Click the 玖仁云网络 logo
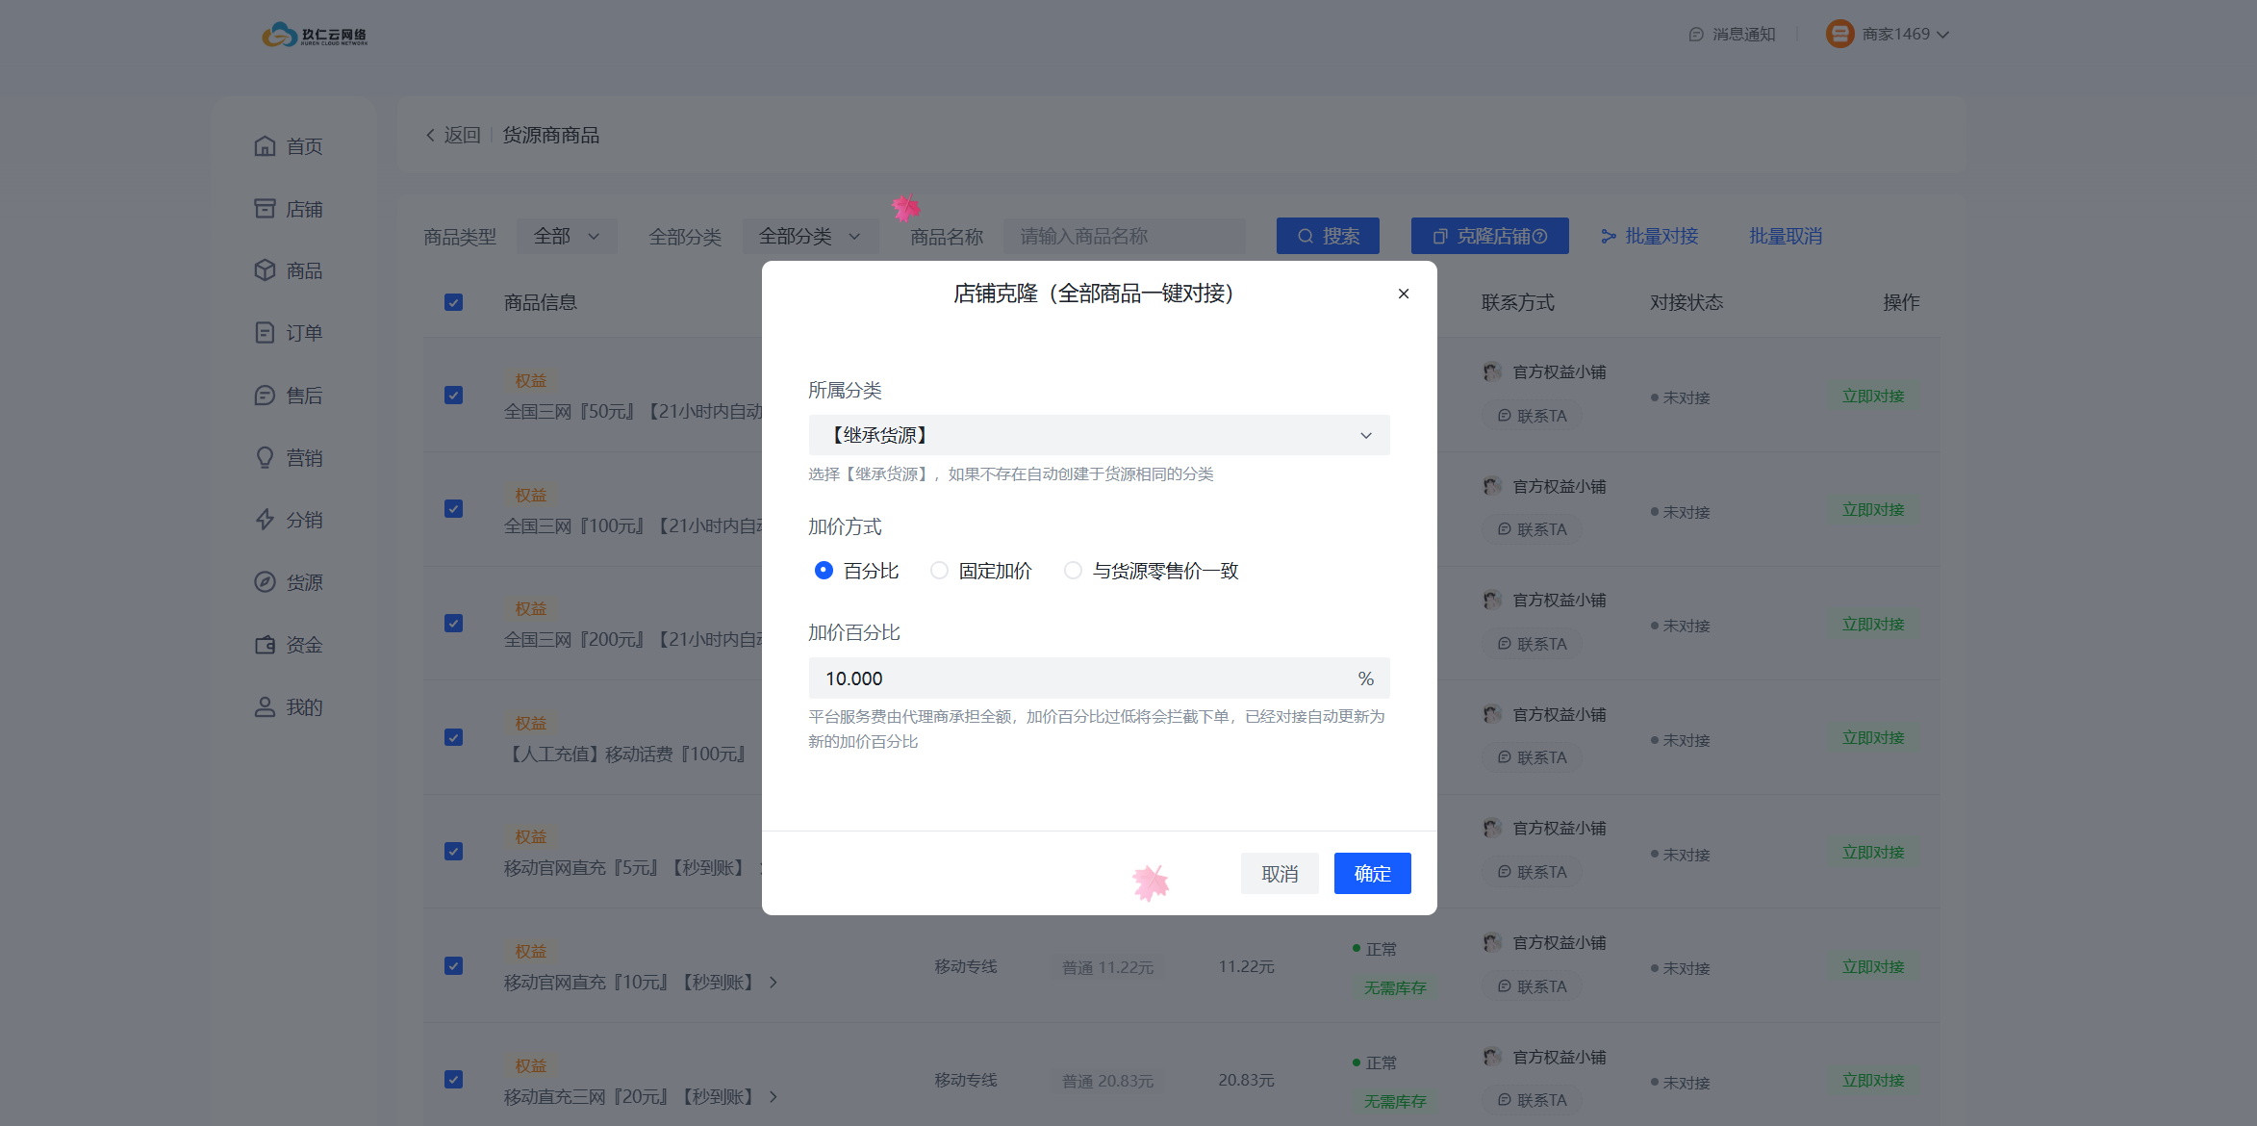 (315, 35)
